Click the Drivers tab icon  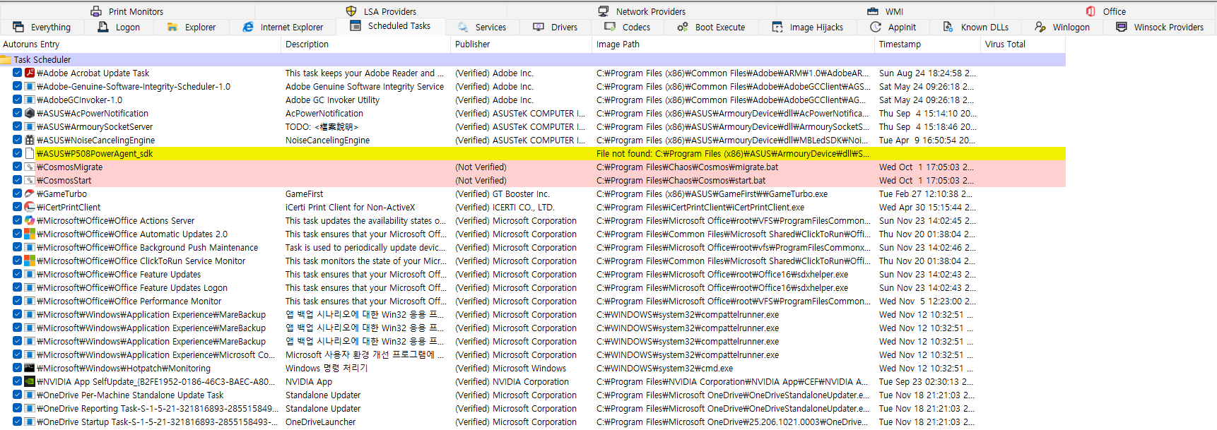pos(539,27)
